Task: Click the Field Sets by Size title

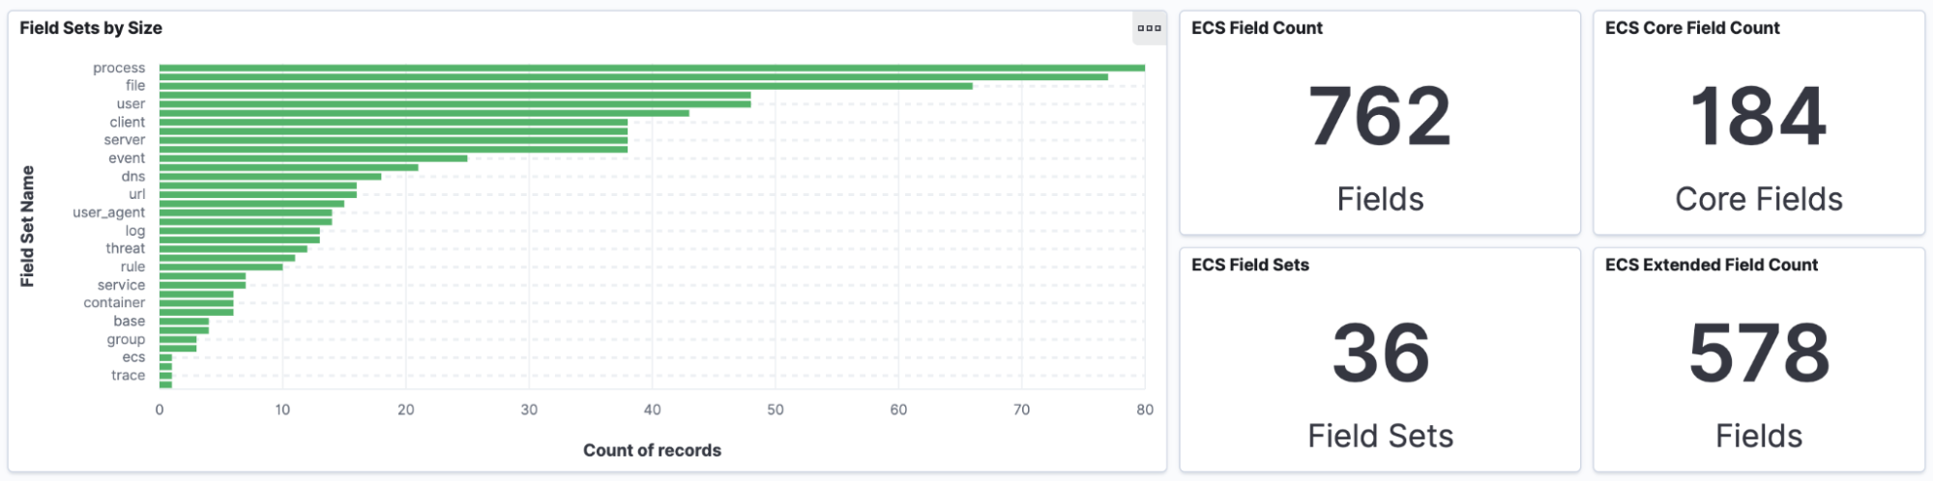Action: point(91,28)
